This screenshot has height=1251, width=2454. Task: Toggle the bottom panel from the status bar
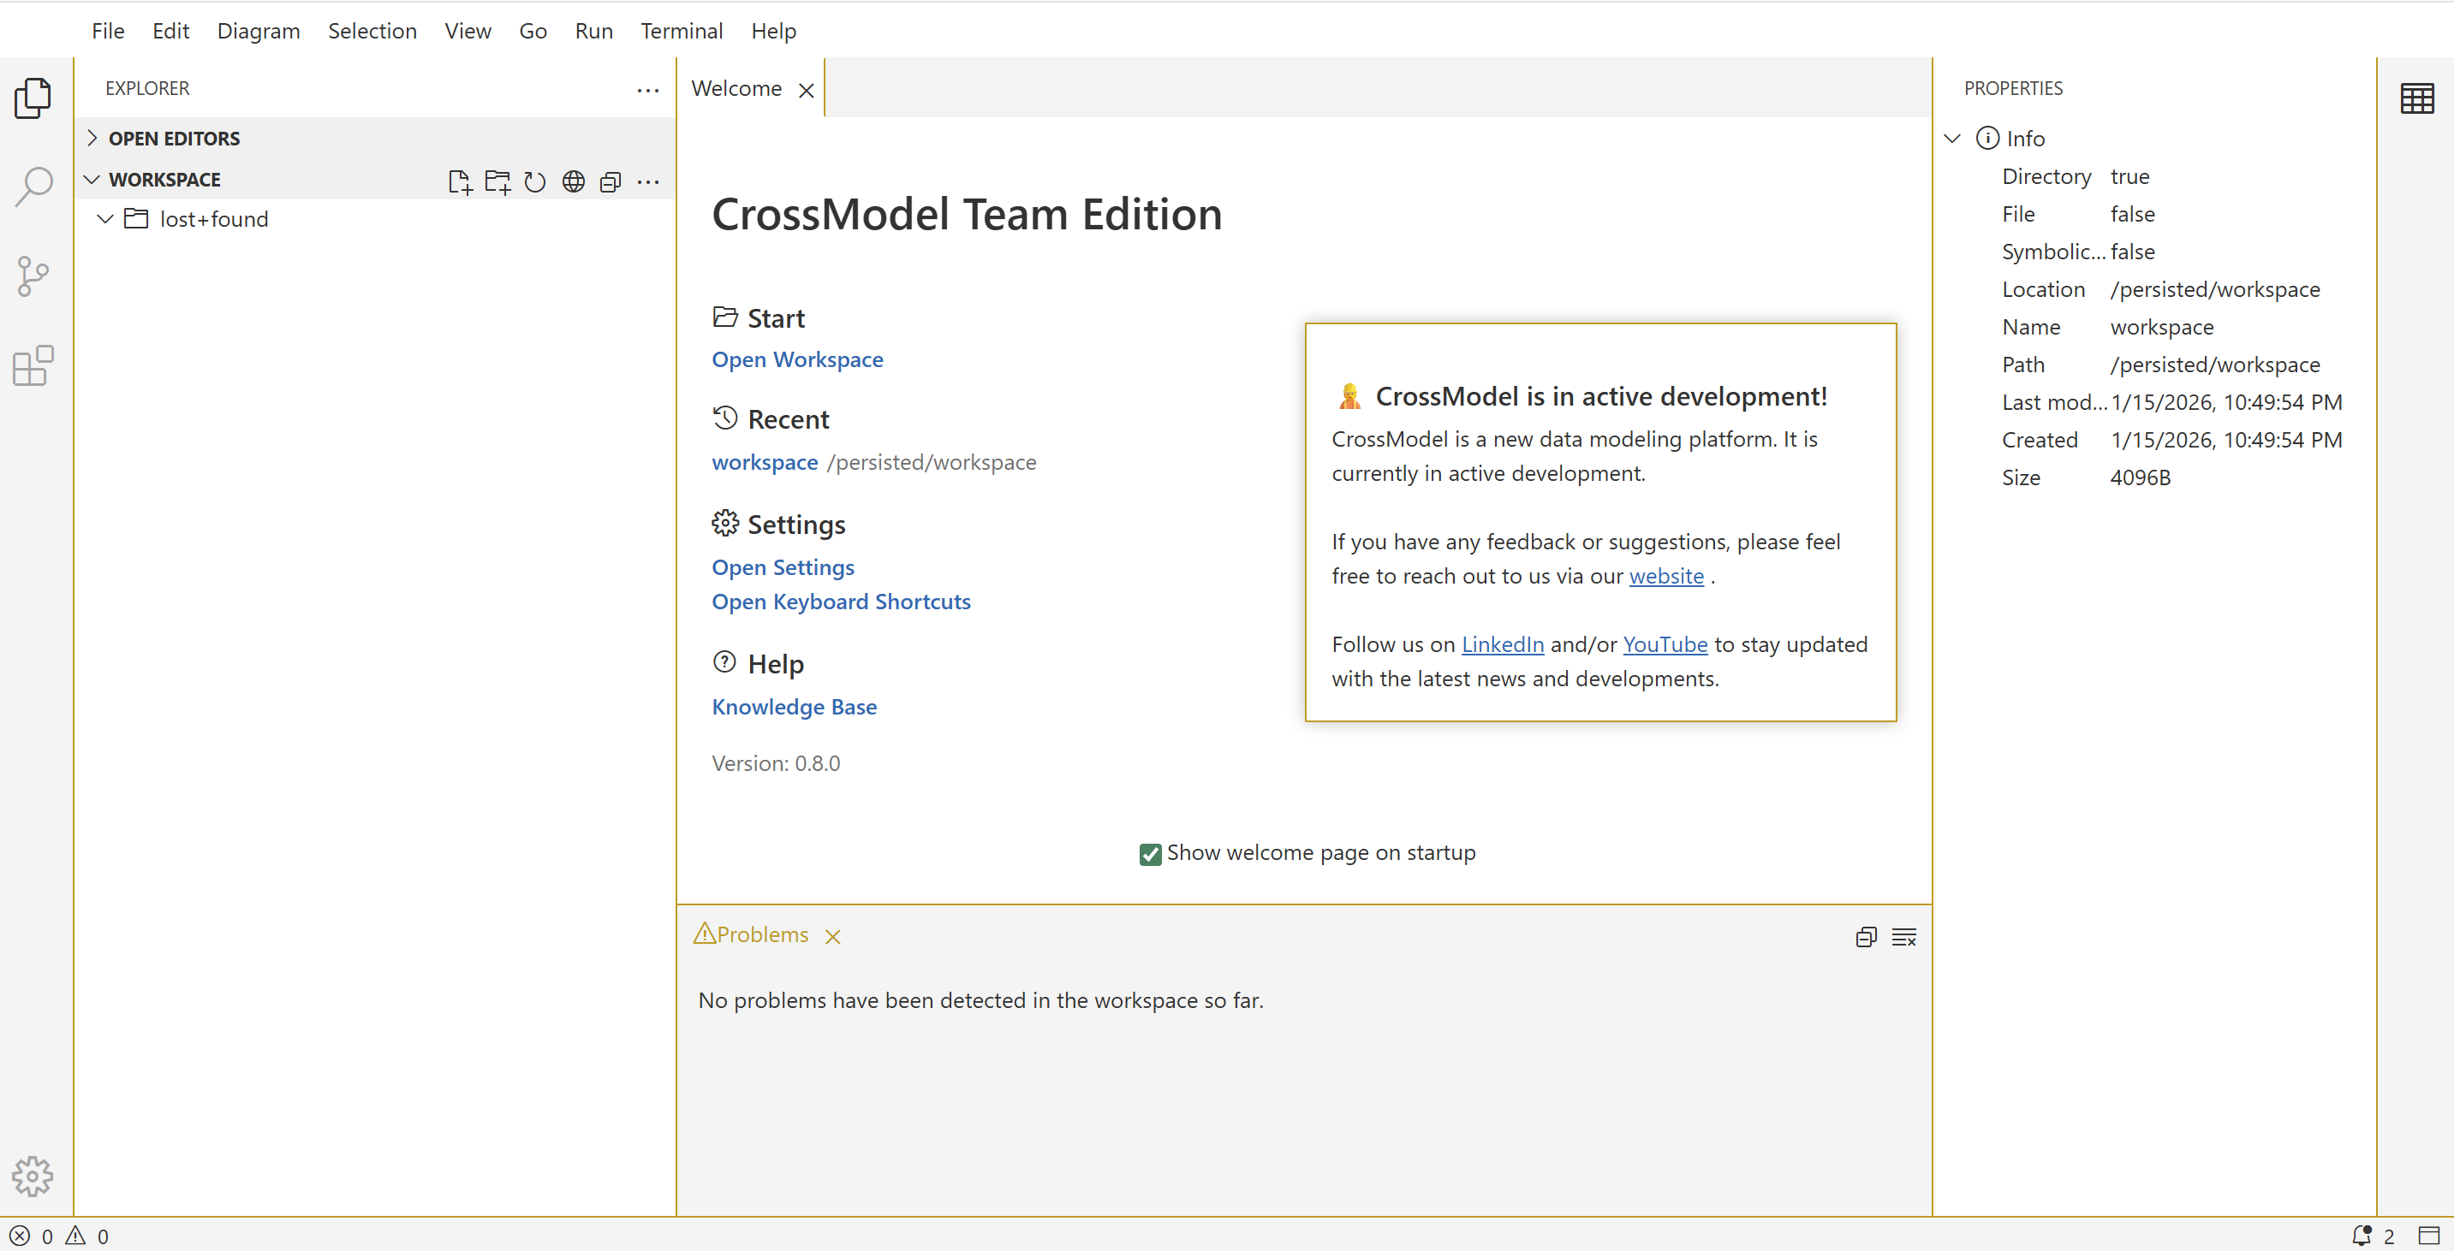point(2428,1235)
